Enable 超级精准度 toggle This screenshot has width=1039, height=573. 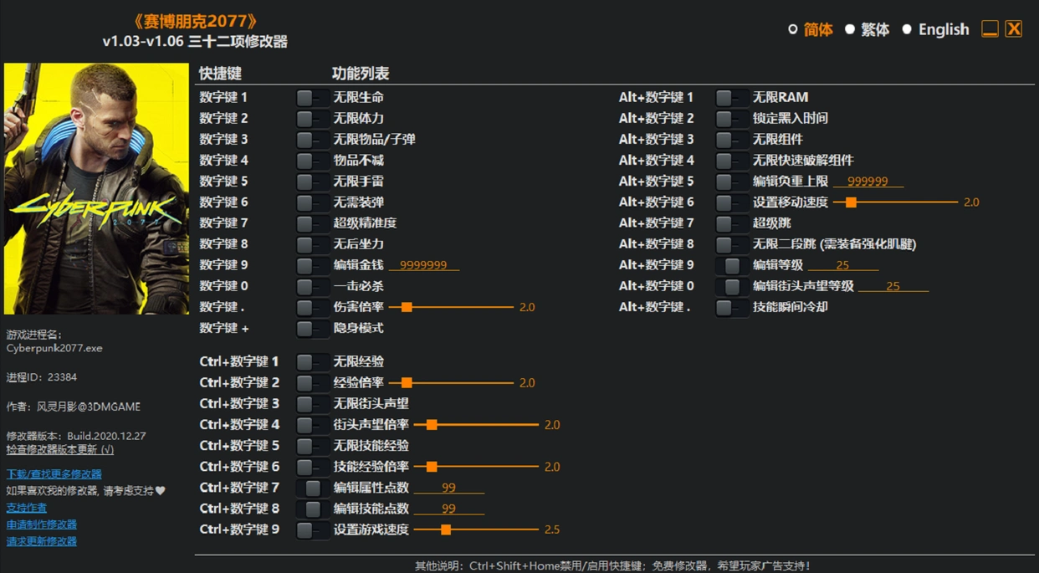click(312, 223)
